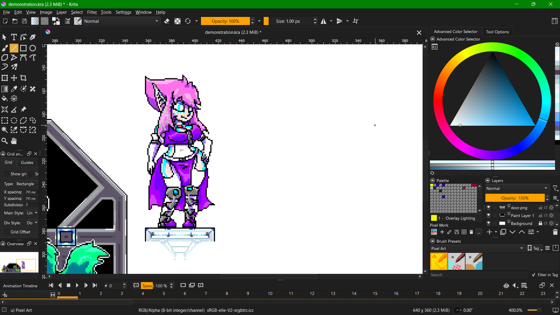The width and height of the screenshot is (560, 315).
Task: Click horizontal mirror tool icon
Action: tap(324, 21)
